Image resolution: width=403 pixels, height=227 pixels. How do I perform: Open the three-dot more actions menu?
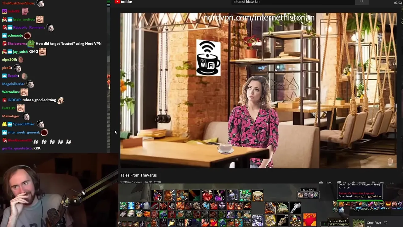point(392,183)
